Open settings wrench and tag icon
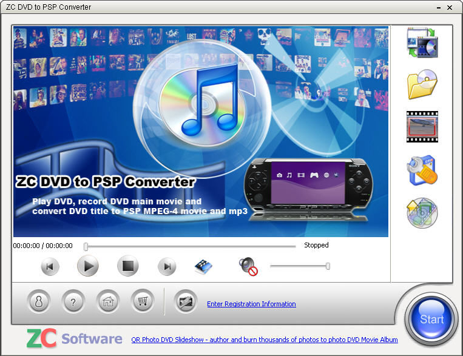 [x=422, y=170]
